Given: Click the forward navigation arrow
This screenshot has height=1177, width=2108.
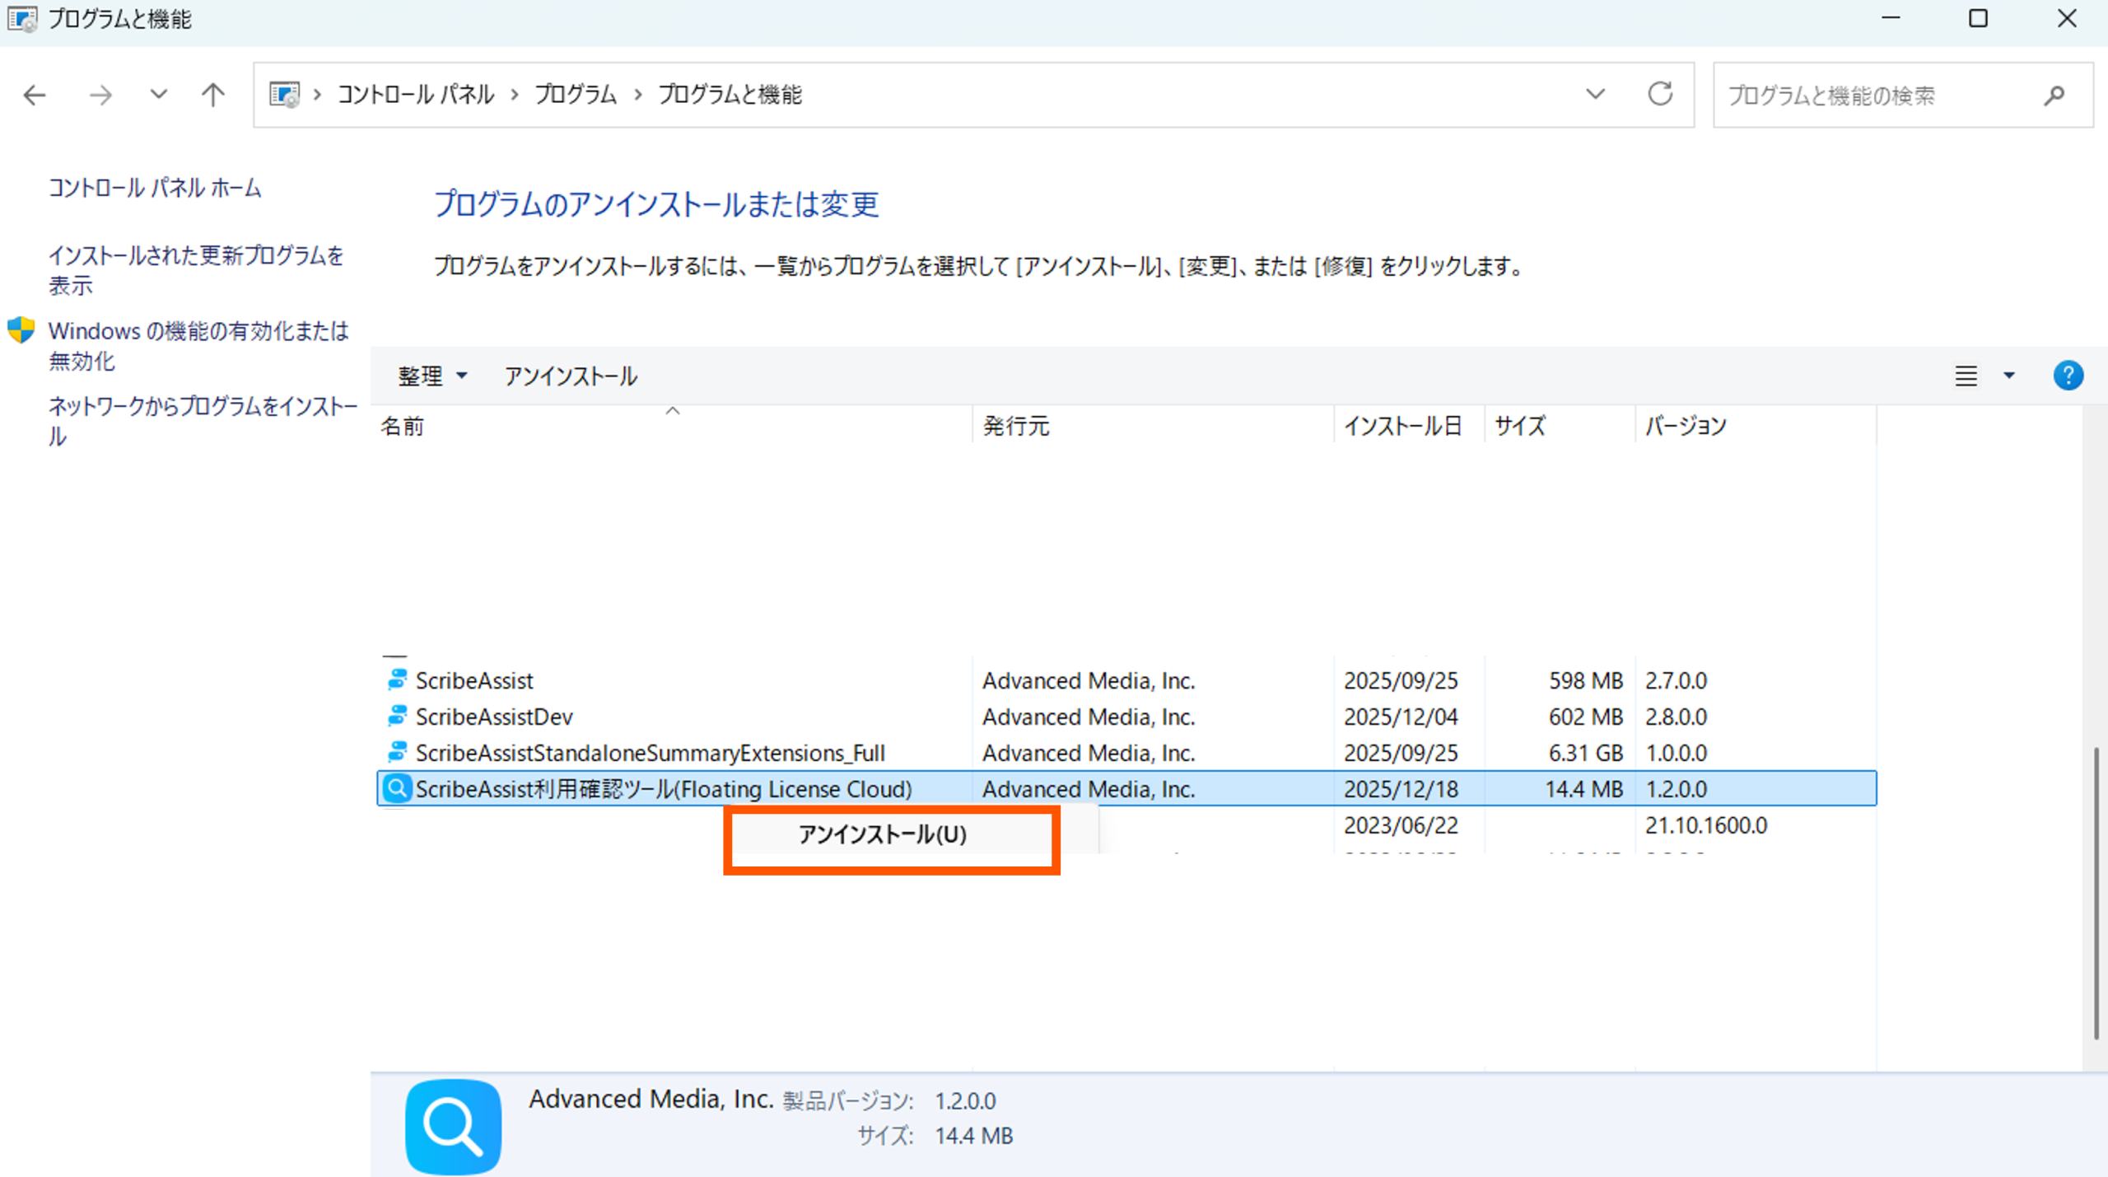Looking at the screenshot, I should tap(100, 96).
